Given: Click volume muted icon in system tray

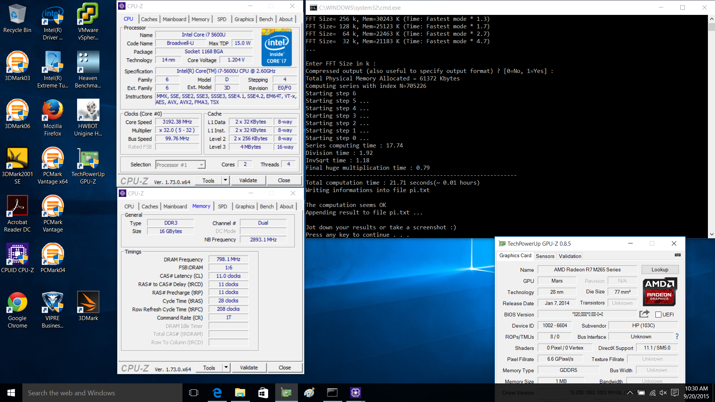Looking at the screenshot, I should coord(663,393).
